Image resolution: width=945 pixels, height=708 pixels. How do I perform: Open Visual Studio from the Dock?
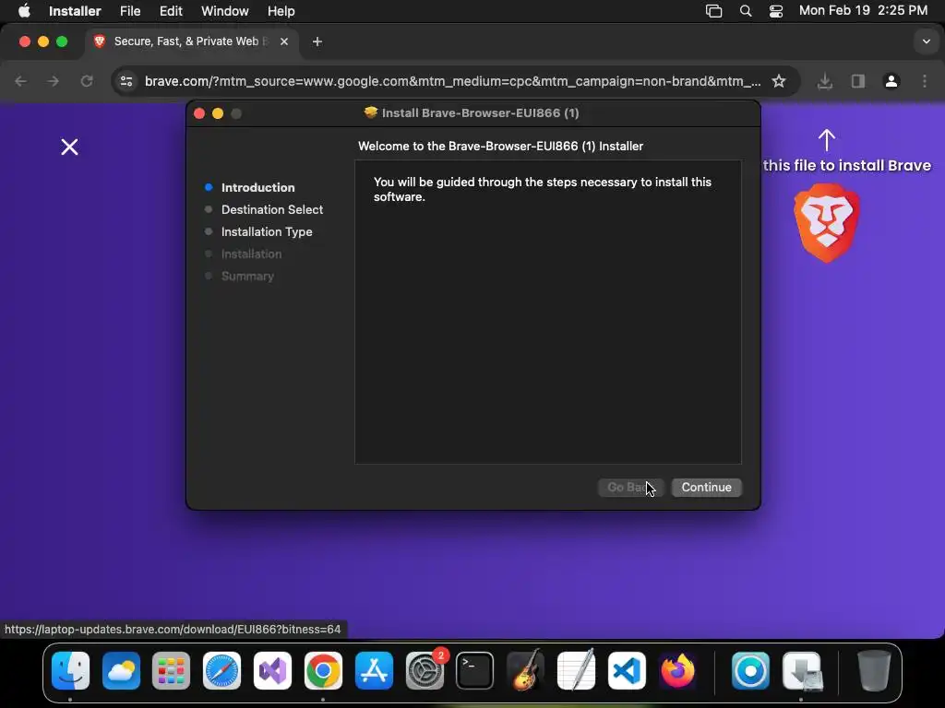[x=272, y=671]
